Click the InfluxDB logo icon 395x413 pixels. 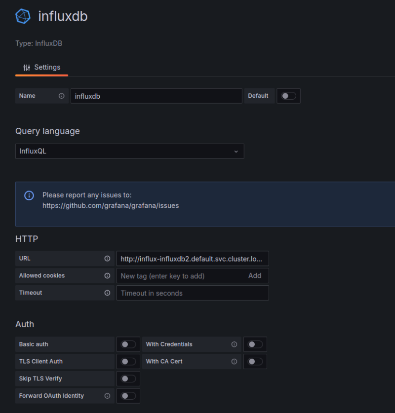tap(23, 16)
